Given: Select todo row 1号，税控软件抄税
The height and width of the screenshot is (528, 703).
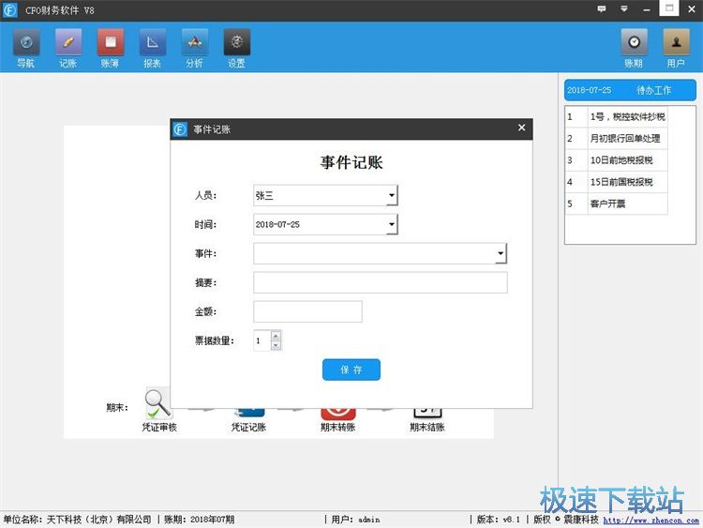Looking at the screenshot, I should 617,116.
